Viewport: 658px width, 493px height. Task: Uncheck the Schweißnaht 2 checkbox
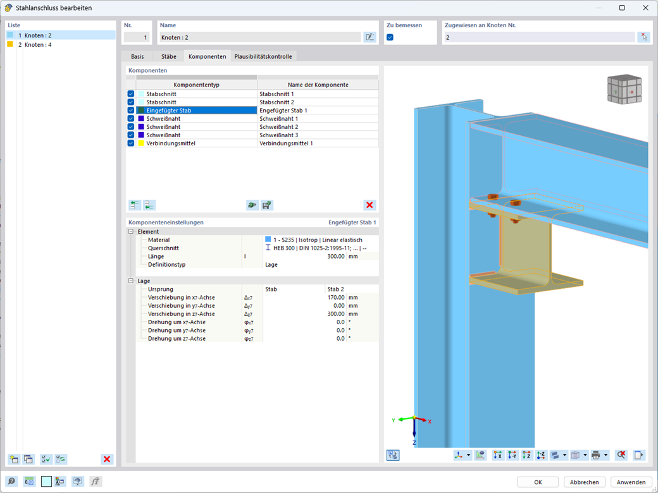pos(131,126)
